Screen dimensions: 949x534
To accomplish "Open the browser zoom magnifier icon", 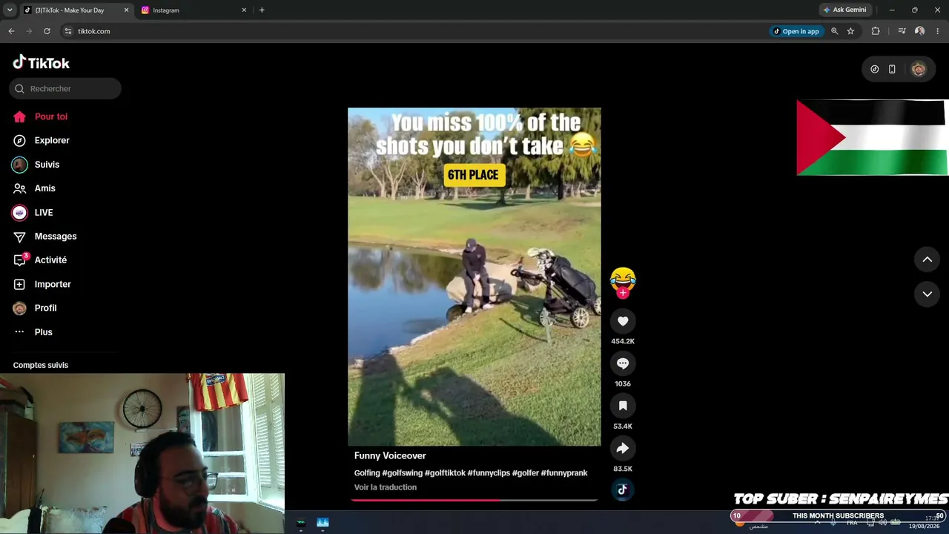I will 835,31.
